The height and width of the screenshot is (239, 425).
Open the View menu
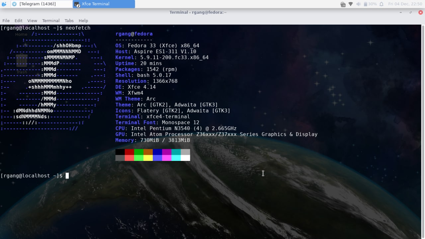(32, 21)
